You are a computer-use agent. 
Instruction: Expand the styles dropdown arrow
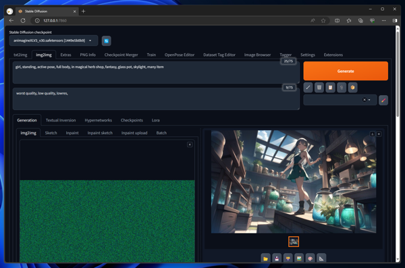coord(369,100)
